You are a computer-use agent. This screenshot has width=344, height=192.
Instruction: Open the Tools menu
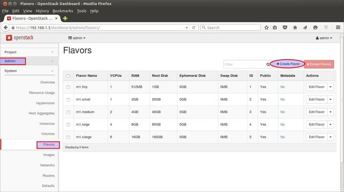[x=82, y=11]
